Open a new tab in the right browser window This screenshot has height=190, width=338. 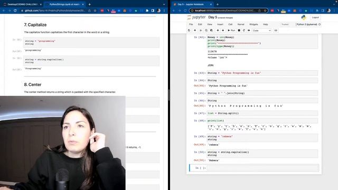pos(217,4)
